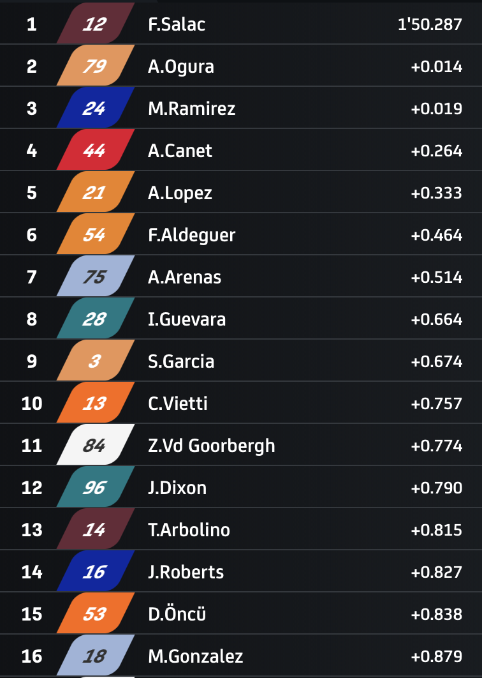The width and height of the screenshot is (482, 678).
Task: Click the maroon number 12 badge
Action: (95, 24)
